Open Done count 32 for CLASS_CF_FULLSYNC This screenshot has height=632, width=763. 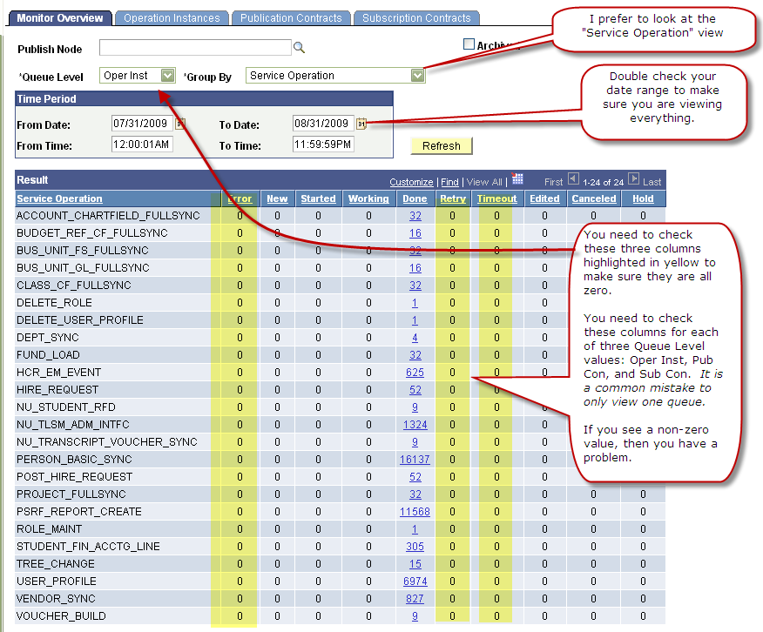click(x=415, y=286)
